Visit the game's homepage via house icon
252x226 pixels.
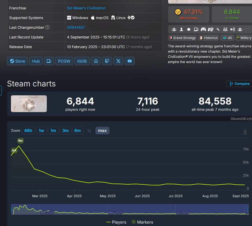tap(96, 61)
